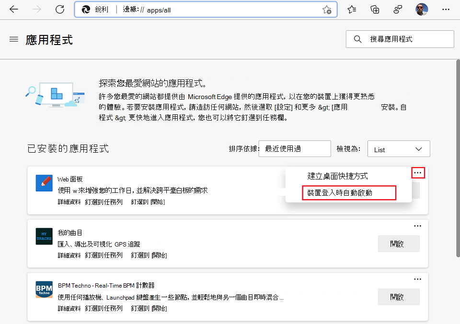Click the 搜尋應用程式 search field

pyautogui.click(x=400, y=39)
